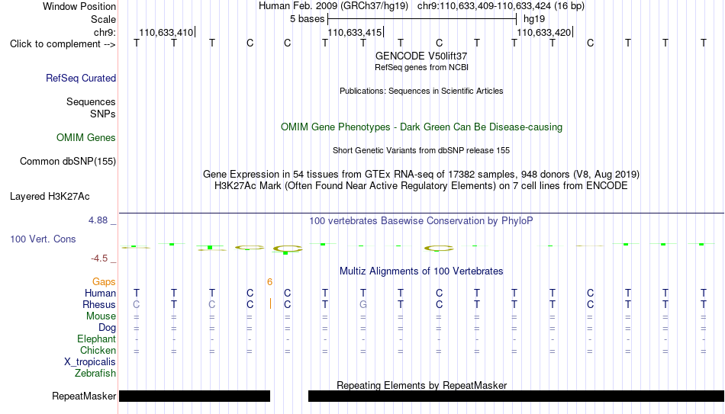Click 'Publications: Sequences in Scientific Articles' title
The width and height of the screenshot is (725, 414).
point(421,91)
